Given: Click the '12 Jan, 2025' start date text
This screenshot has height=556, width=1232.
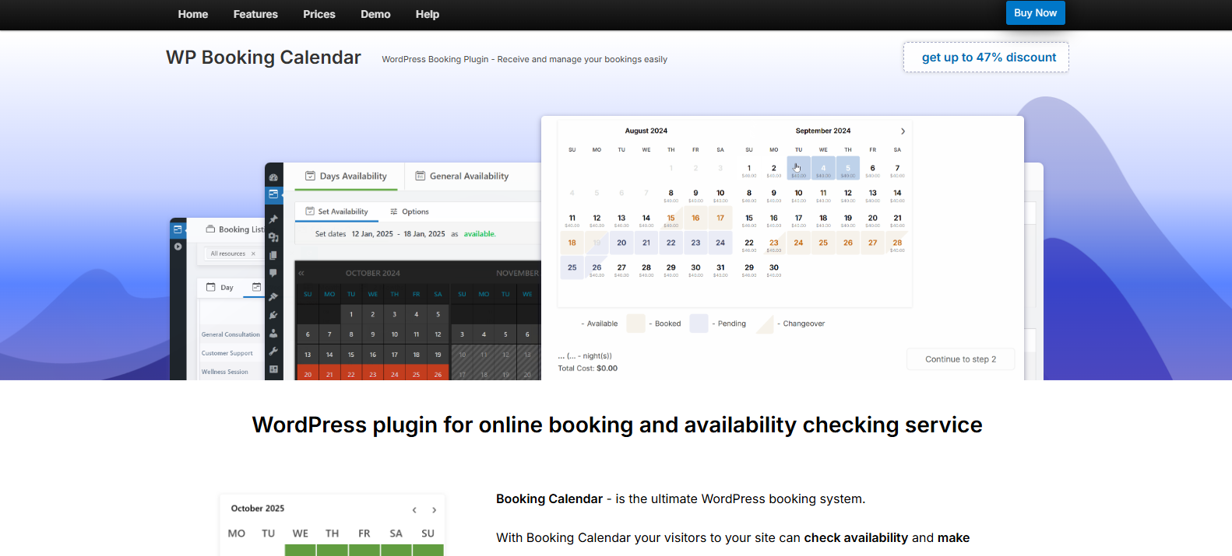Looking at the screenshot, I should 372,234.
